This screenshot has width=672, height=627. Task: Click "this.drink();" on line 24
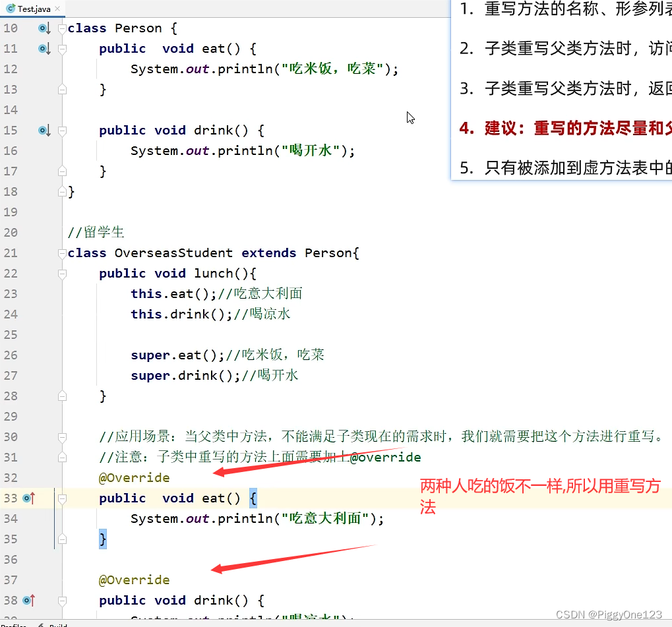(x=182, y=314)
